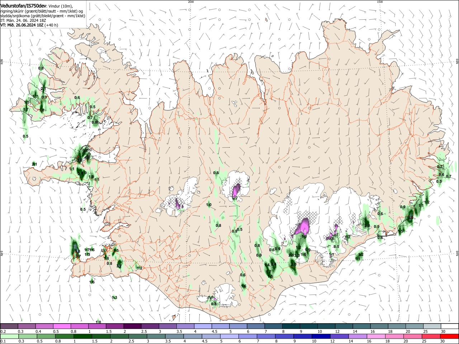The height and width of the screenshot is (344, 459).
Task: Click the (+40 h) forecast offset text
Action: click(x=52, y=25)
